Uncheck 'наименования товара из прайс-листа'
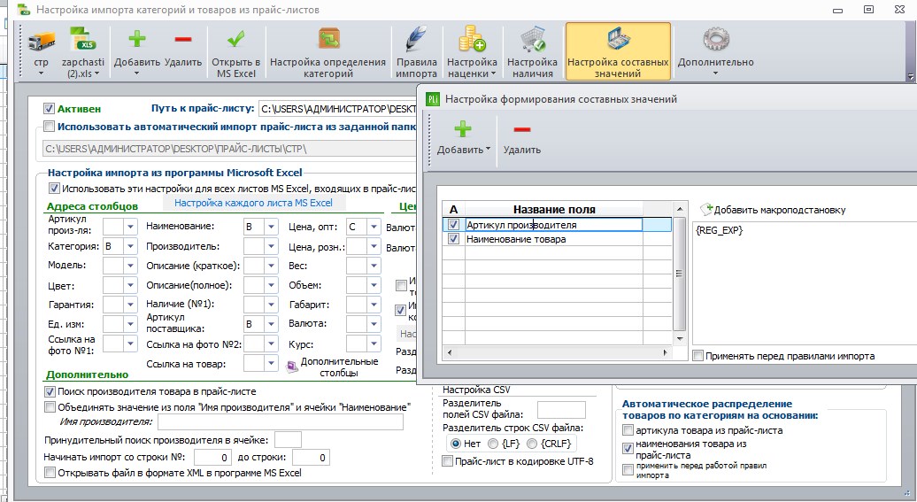The height and width of the screenshot is (502, 917). [x=628, y=449]
